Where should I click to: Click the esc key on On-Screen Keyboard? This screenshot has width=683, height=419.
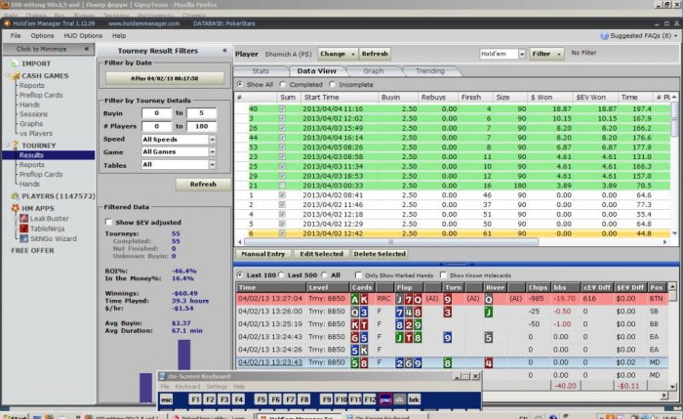coord(167,399)
